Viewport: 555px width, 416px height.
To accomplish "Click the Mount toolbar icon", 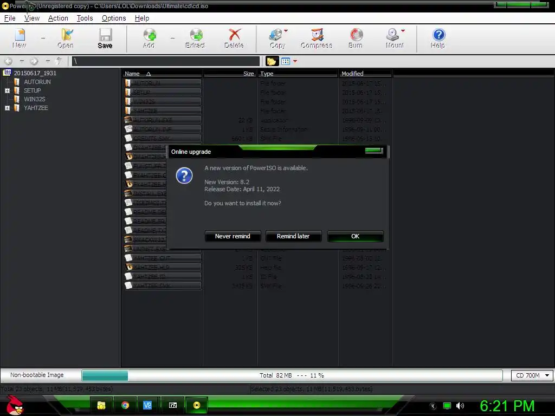I will point(394,38).
